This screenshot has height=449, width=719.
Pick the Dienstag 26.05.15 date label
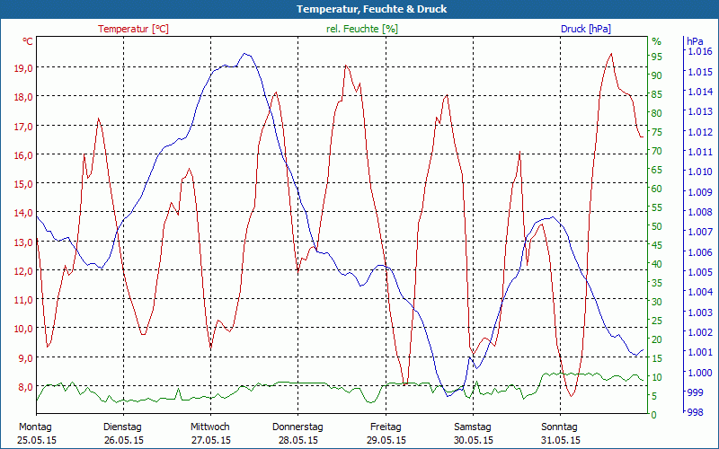click(122, 433)
